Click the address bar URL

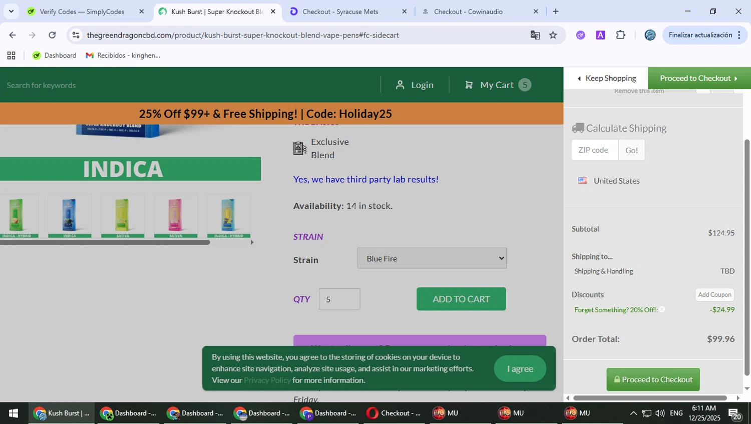tap(243, 35)
